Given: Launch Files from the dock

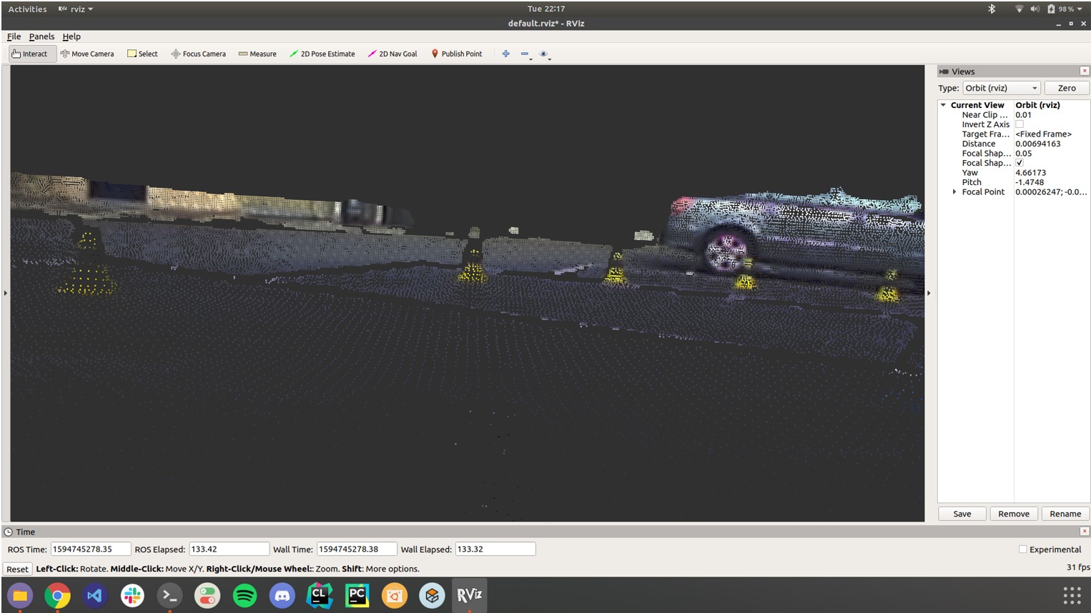Looking at the screenshot, I should (20, 595).
